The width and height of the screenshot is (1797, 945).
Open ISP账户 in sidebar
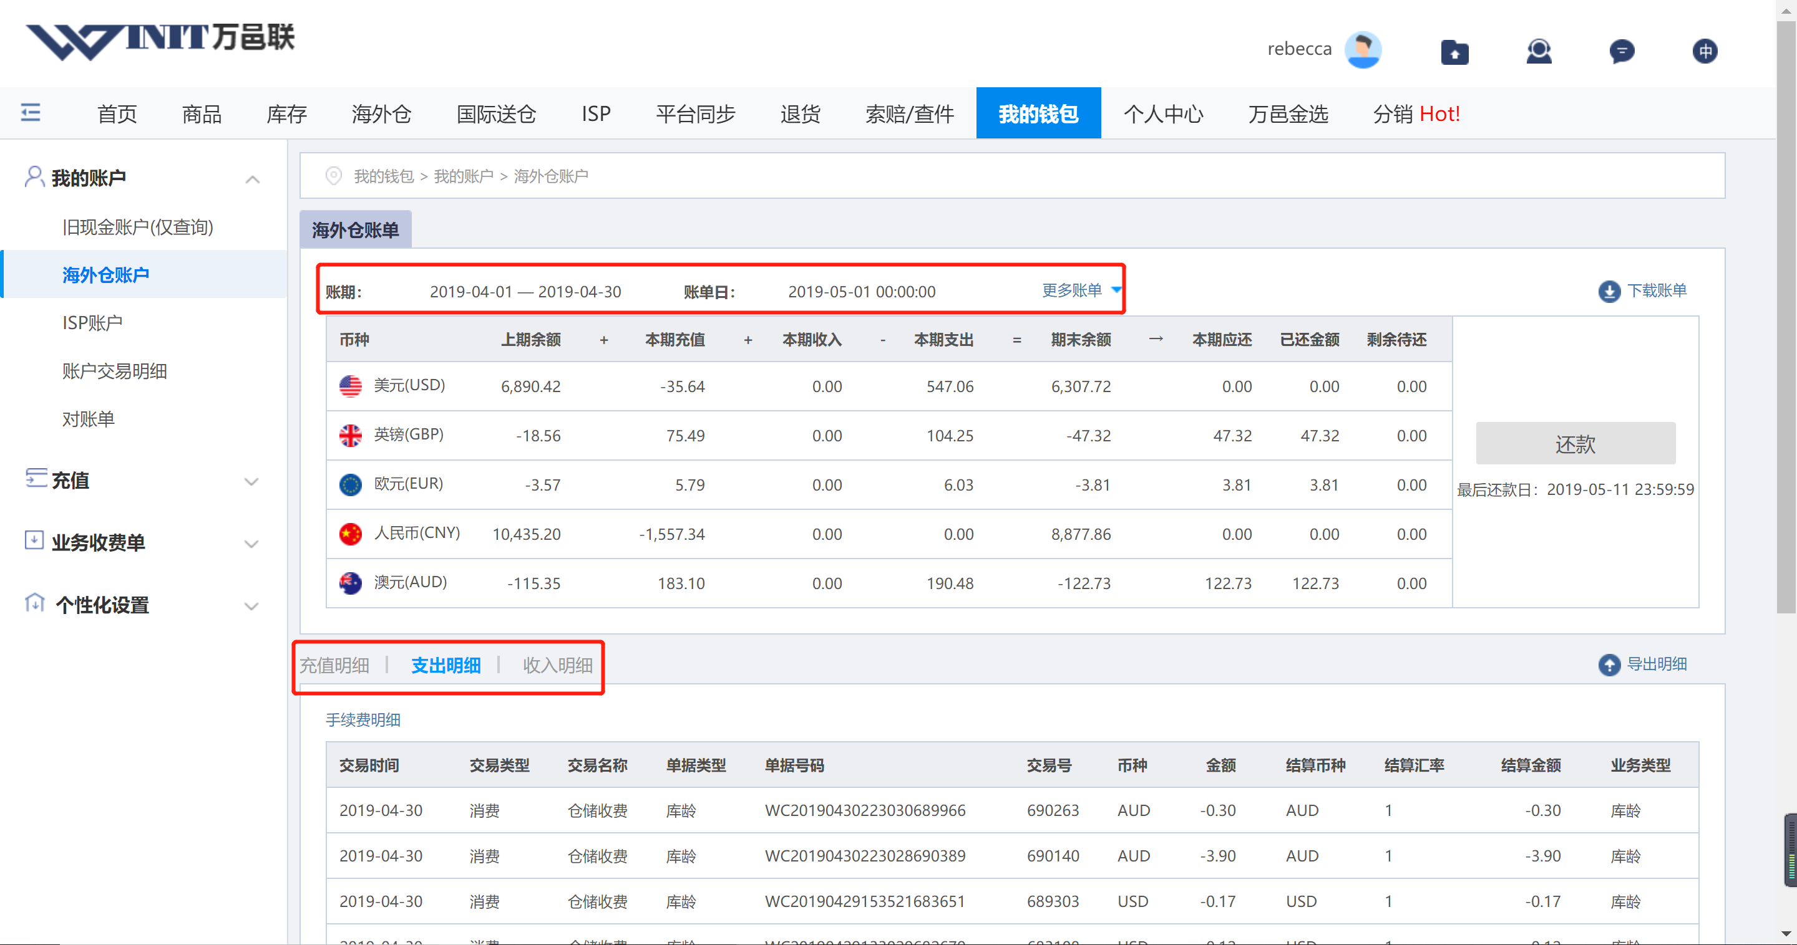[x=92, y=323]
